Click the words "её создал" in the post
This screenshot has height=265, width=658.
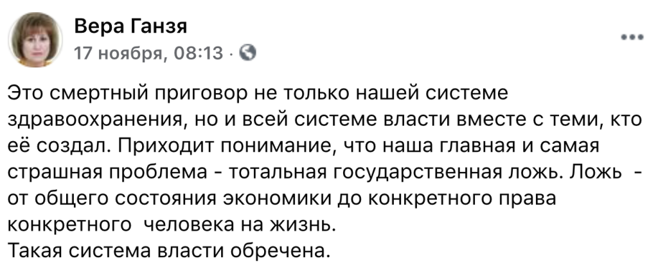(57, 146)
